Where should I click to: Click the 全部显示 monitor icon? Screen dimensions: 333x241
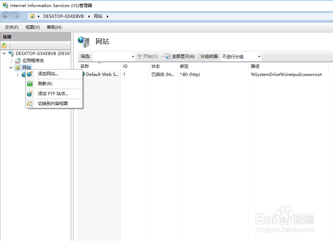[168, 56]
